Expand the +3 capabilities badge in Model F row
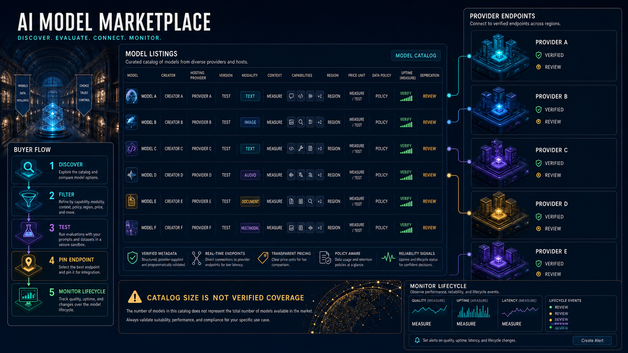This screenshot has height=353, width=628. tap(320, 228)
